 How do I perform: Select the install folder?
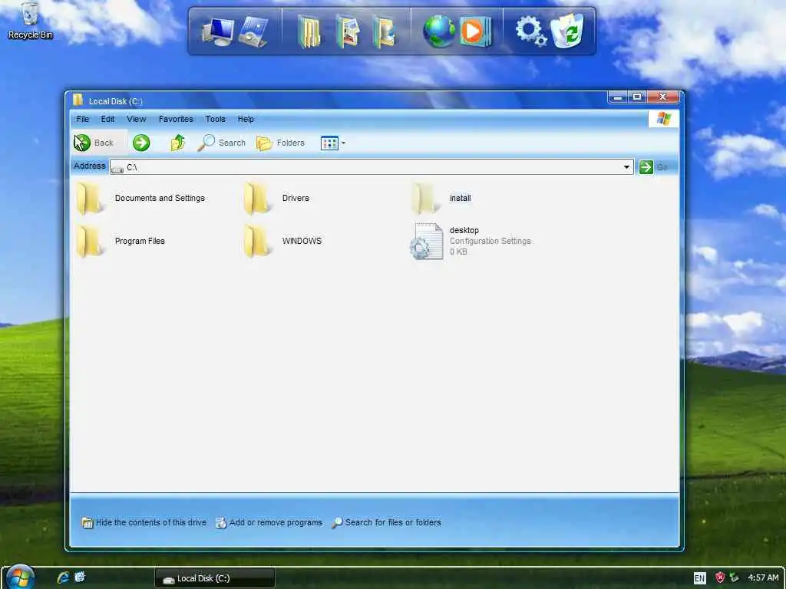[441, 199]
